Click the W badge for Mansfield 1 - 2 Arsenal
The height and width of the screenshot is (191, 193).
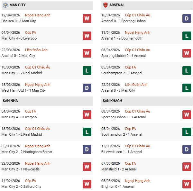(x=187, y=167)
